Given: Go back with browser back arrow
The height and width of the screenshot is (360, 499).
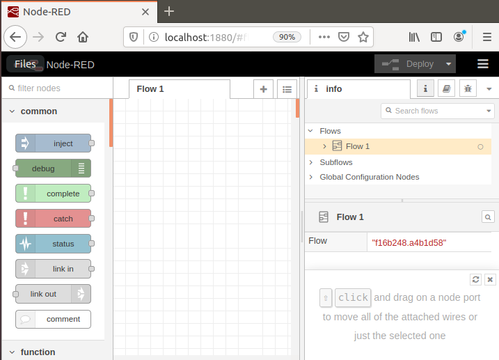Looking at the screenshot, I should [15, 37].
